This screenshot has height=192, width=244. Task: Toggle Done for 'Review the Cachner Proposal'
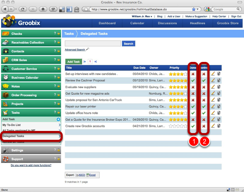(193, 80)
